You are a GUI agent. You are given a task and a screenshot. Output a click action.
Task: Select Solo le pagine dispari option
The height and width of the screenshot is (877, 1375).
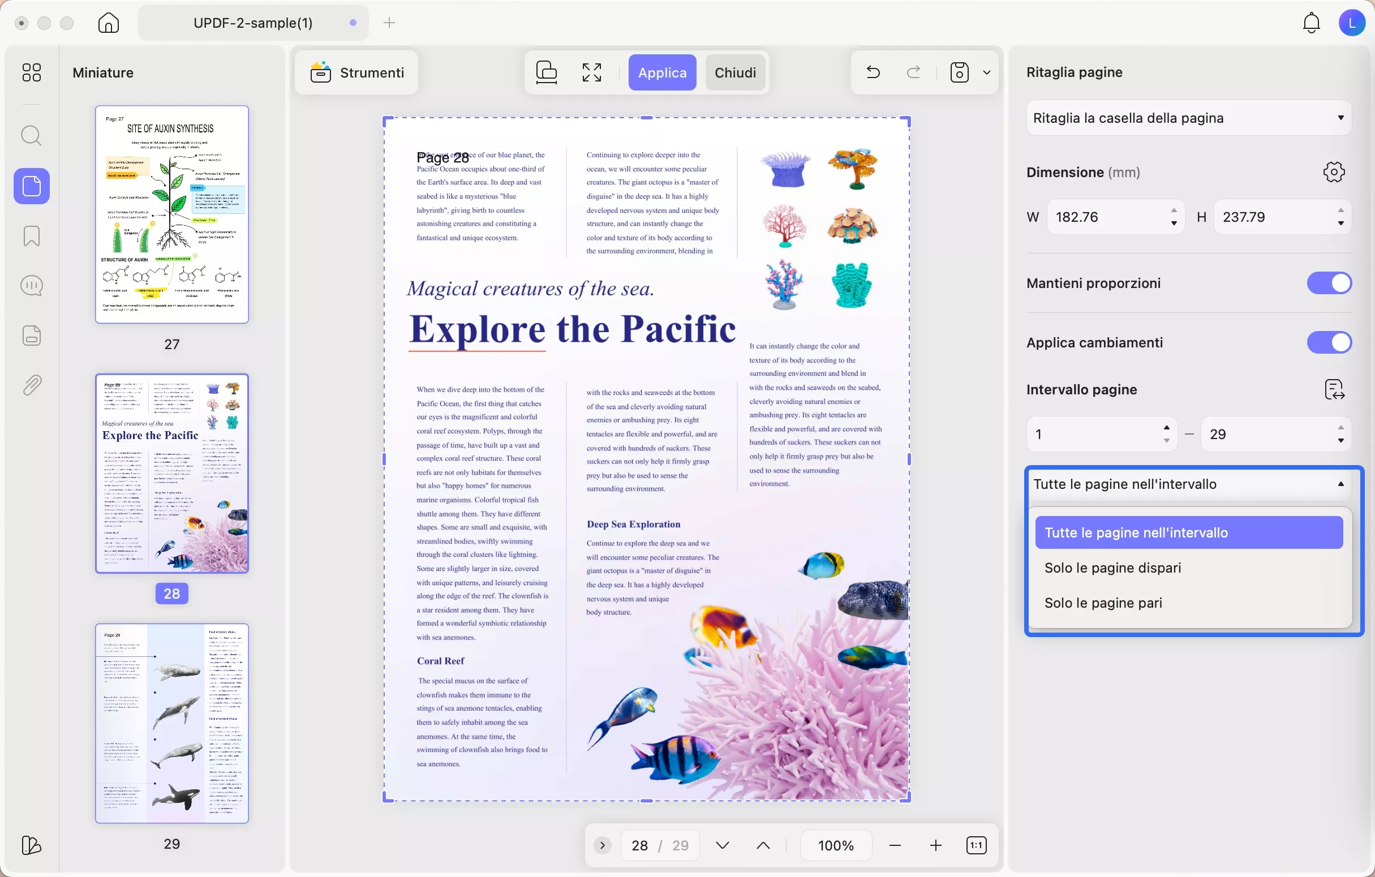(1112, 568)
